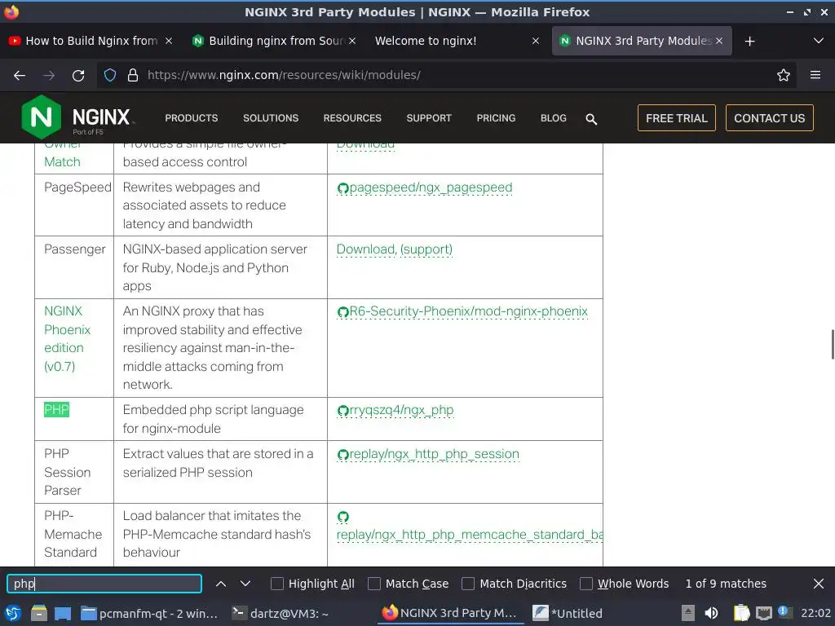The width and height of the screenshot is (835, 626).
Task: Close the NGINX 3rd Party Modules tab
Action: (x=719, y=41)
